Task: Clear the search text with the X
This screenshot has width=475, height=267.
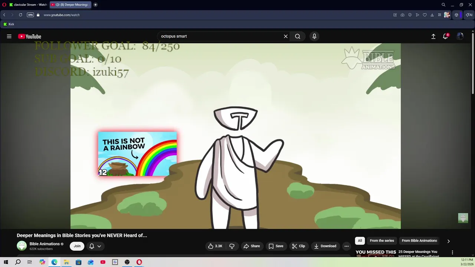Action: [286, 36]
